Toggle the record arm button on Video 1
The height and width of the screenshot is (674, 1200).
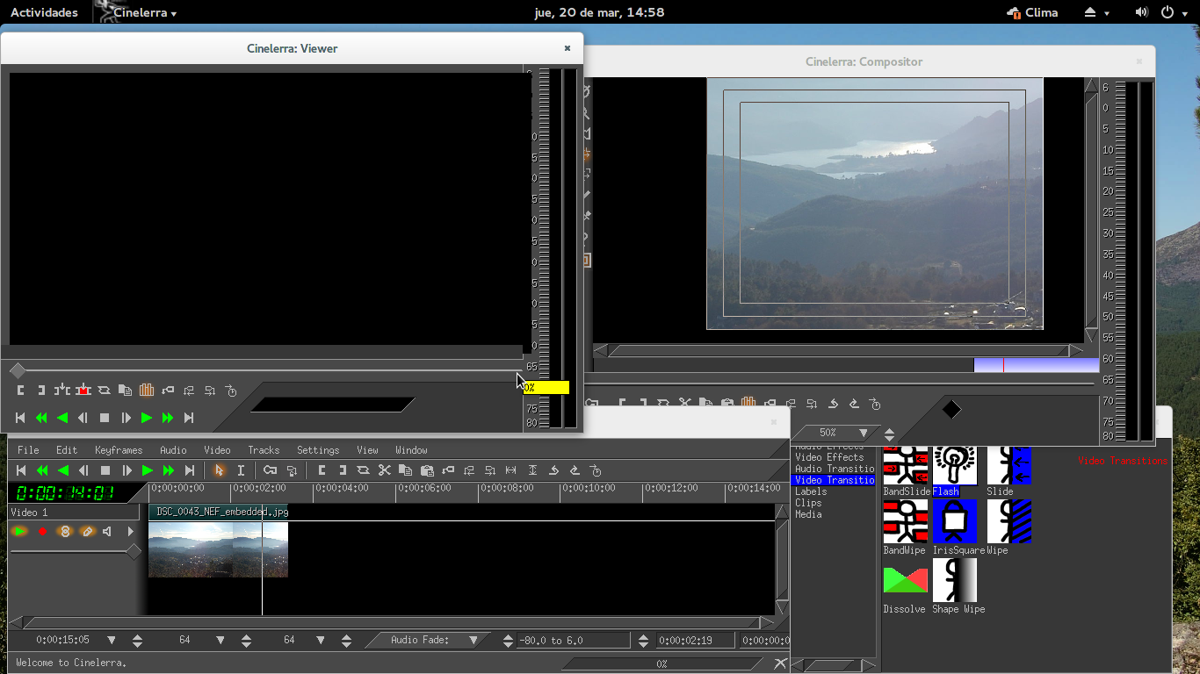coord(42,531)
